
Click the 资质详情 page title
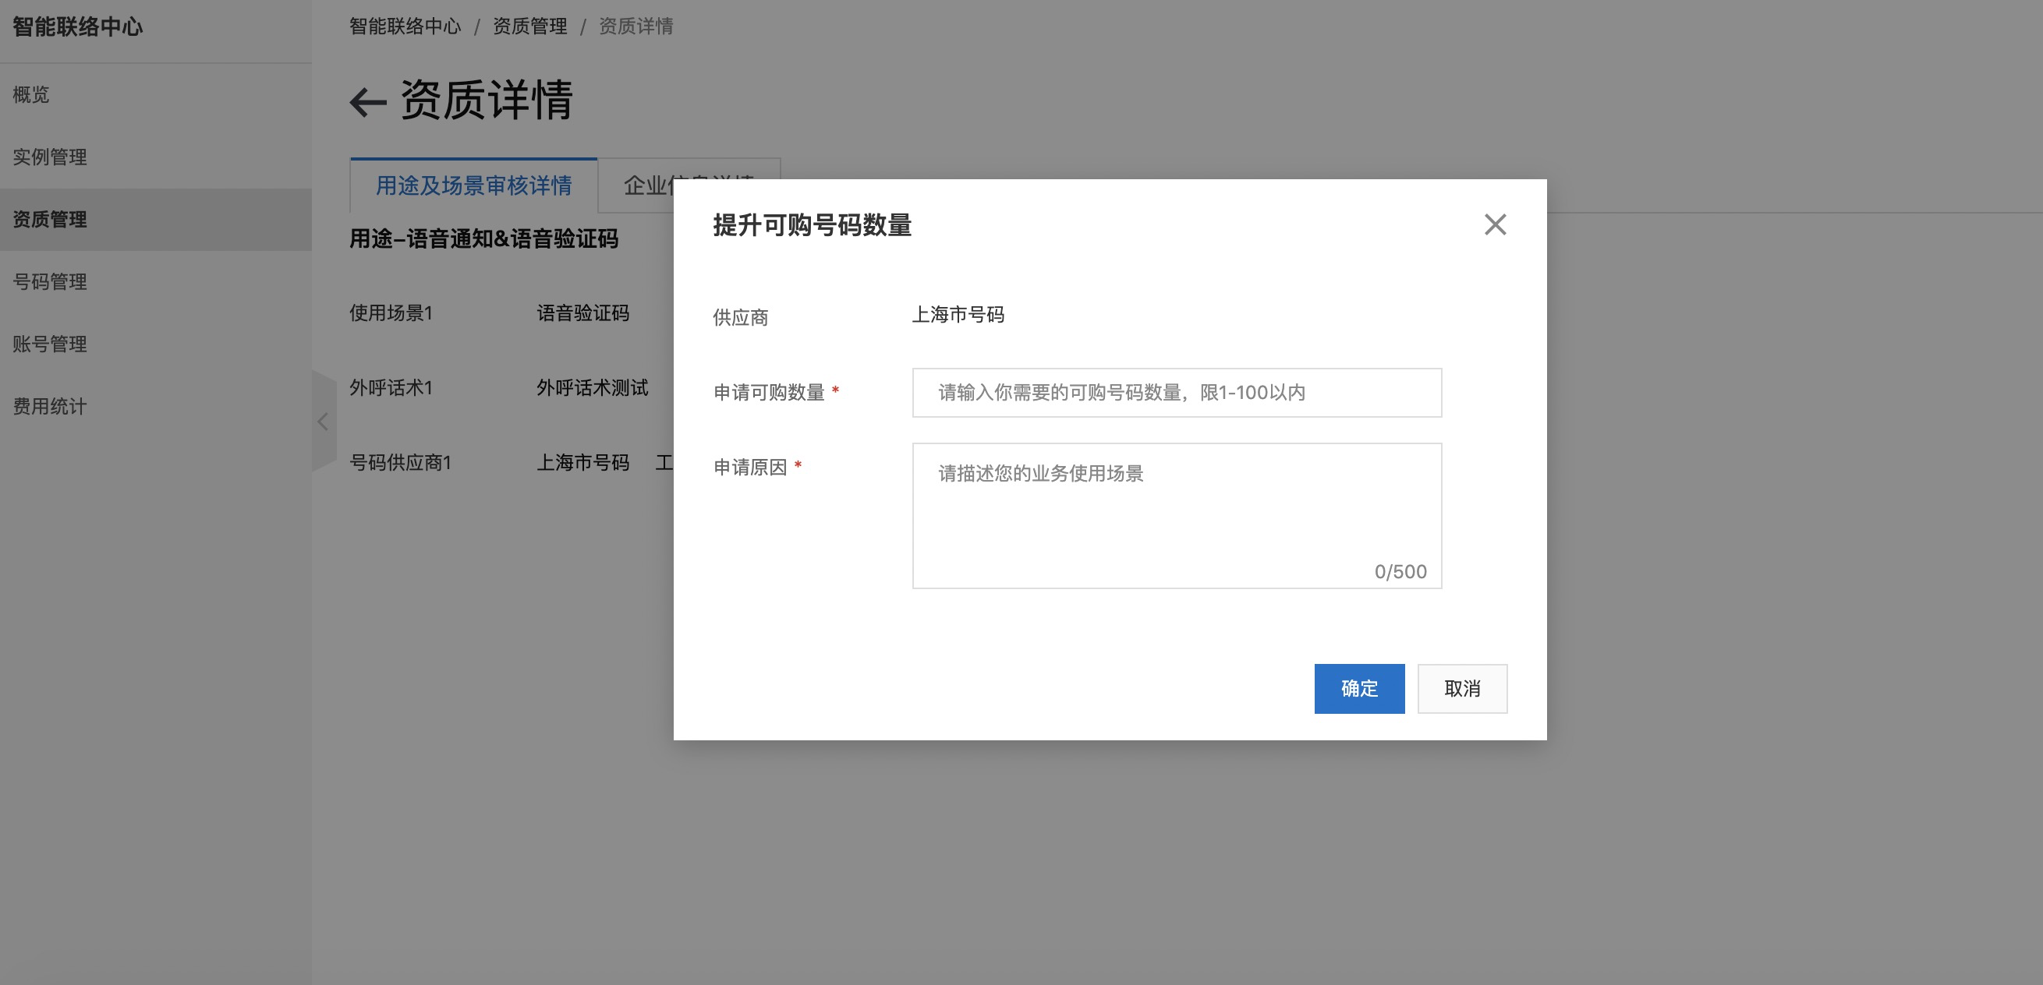pyautogui.click(x=486, y=100)
